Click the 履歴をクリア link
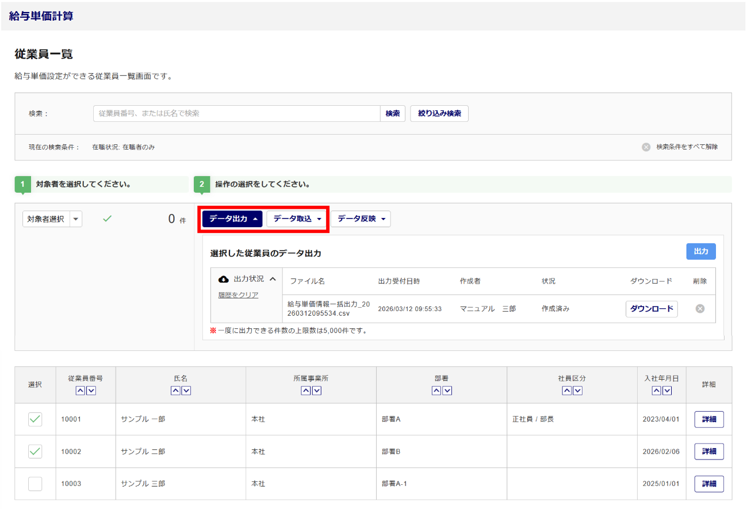747x509 pixels. tap(238, 295)
